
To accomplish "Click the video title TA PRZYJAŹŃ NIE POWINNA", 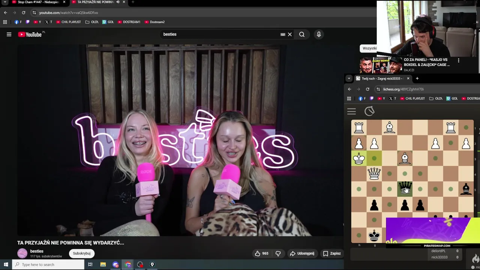I will click(x=70, y=243).
